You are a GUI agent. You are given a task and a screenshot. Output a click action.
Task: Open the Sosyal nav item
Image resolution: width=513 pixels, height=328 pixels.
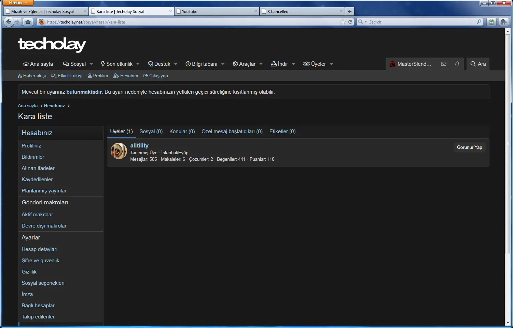74,64
